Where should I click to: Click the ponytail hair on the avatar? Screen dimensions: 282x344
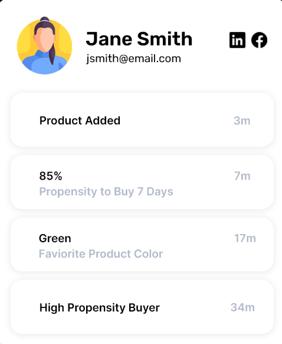pyautogui.click(x=52, y=54)
